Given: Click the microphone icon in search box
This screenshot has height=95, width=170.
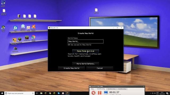Looking at the screenshot, I should pyautogui.click(x=33, y=93).
